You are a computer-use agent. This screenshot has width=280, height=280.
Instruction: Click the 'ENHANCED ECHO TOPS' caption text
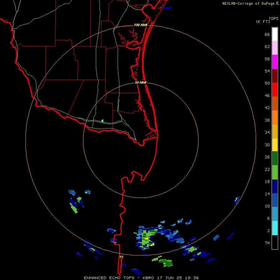coord(109,278)
